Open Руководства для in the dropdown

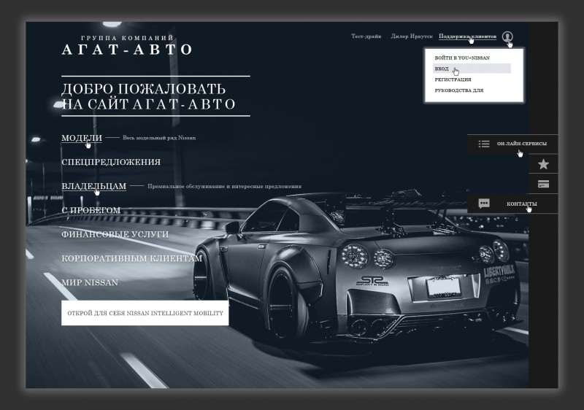[459, 90]
